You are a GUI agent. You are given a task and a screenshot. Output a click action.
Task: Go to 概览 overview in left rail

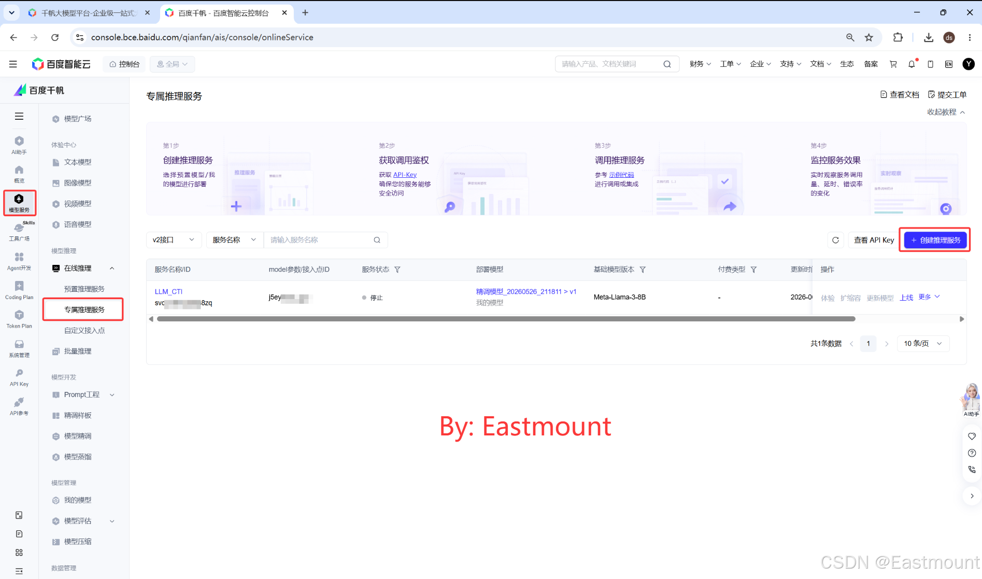tap(19, 174)
